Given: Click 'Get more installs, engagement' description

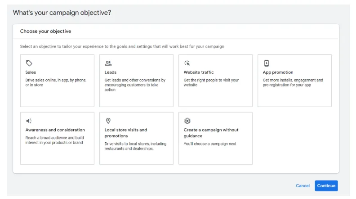Looking at the screenshot, I should 293,82.
